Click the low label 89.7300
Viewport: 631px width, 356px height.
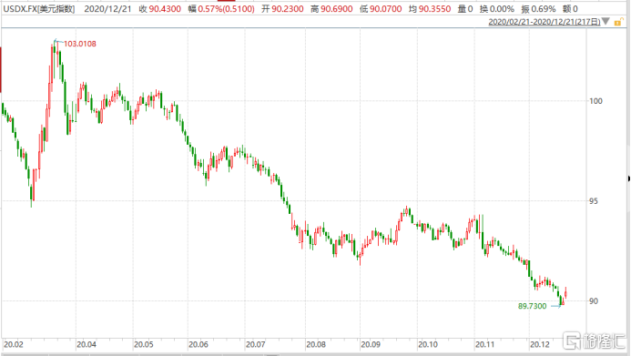(532, 306)
